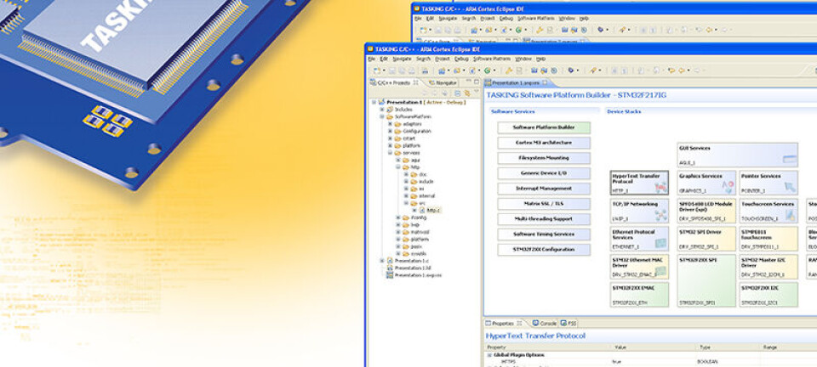Open the Help menu in front window
Viewport: 817px width, 367px height.
pyautogui.click(x=541, y=59)
